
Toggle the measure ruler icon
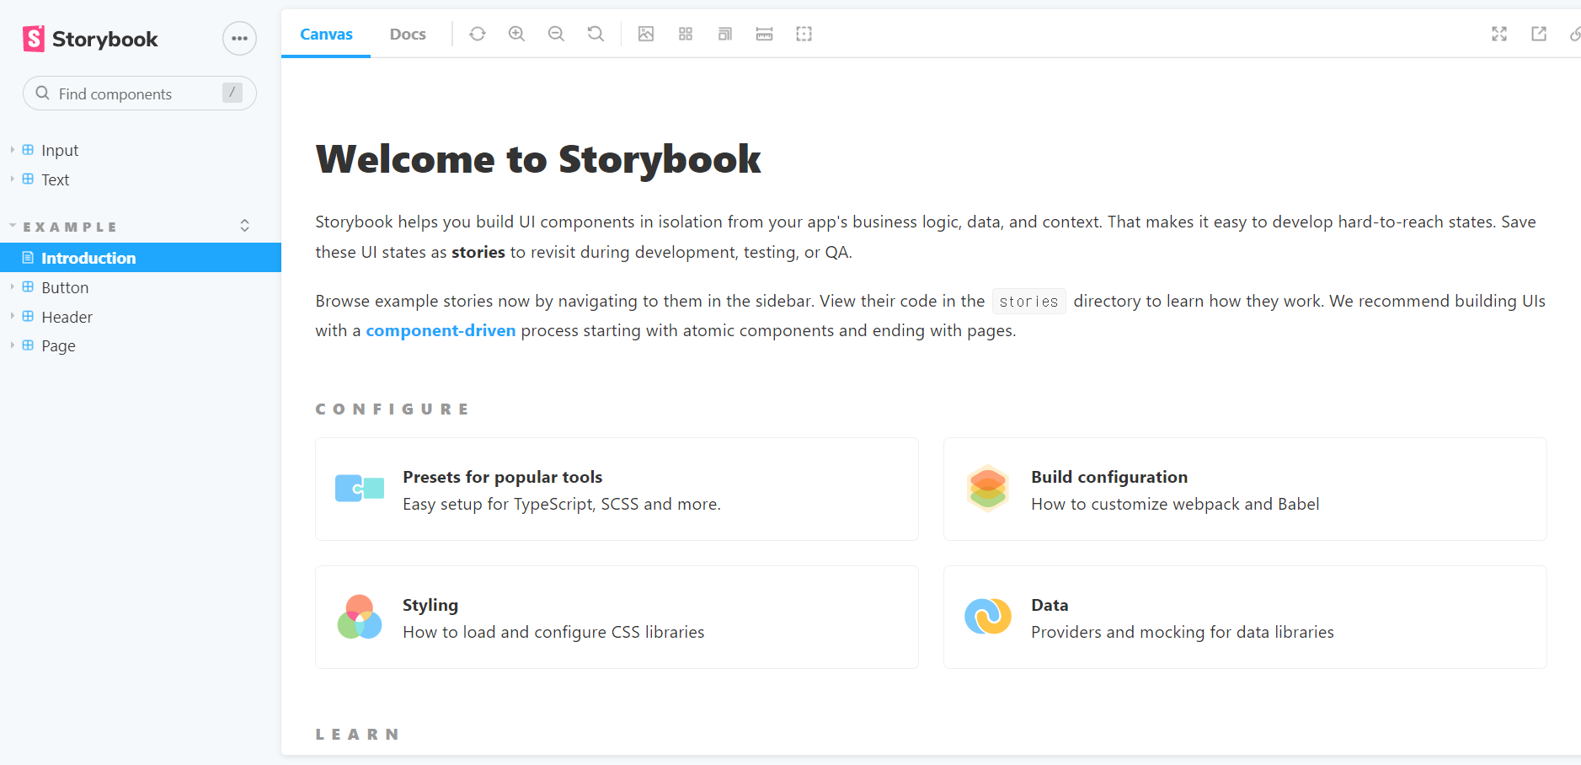765,34
